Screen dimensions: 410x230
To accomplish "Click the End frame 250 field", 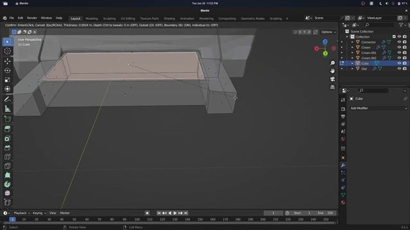I will pyautogui.click(x=326, y=213).
